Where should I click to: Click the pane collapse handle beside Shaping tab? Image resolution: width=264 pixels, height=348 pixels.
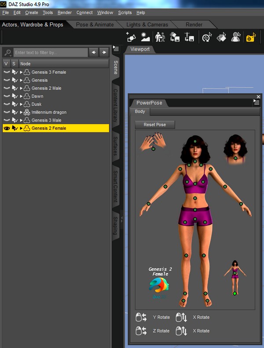click(x=122, y=220)
